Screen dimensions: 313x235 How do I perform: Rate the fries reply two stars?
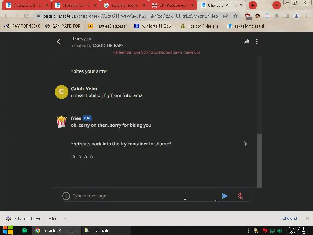coord(80,156)
